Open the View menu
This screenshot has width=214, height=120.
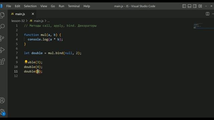click(44, 6)
